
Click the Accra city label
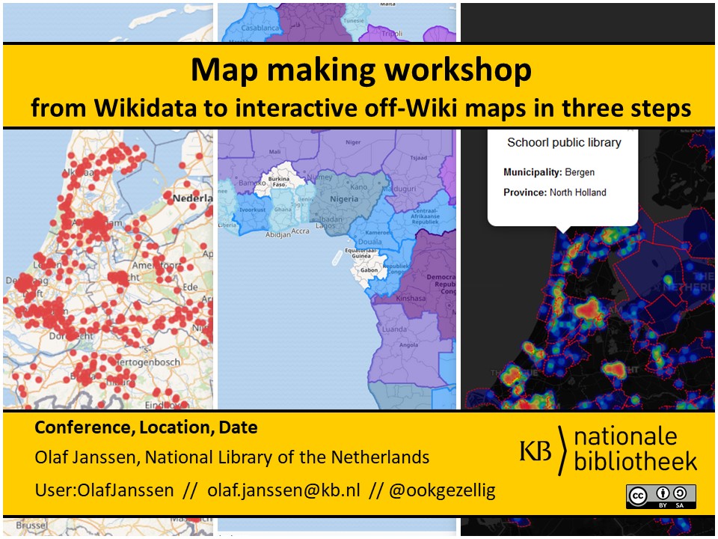point(301,231)
